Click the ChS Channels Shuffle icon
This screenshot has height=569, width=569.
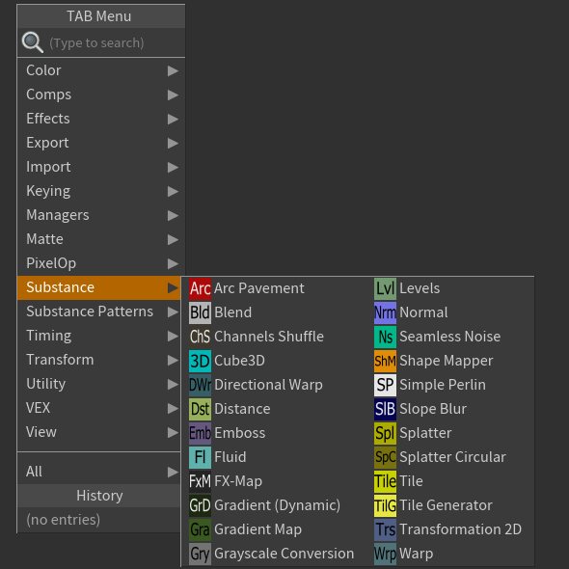pos(200,337)
